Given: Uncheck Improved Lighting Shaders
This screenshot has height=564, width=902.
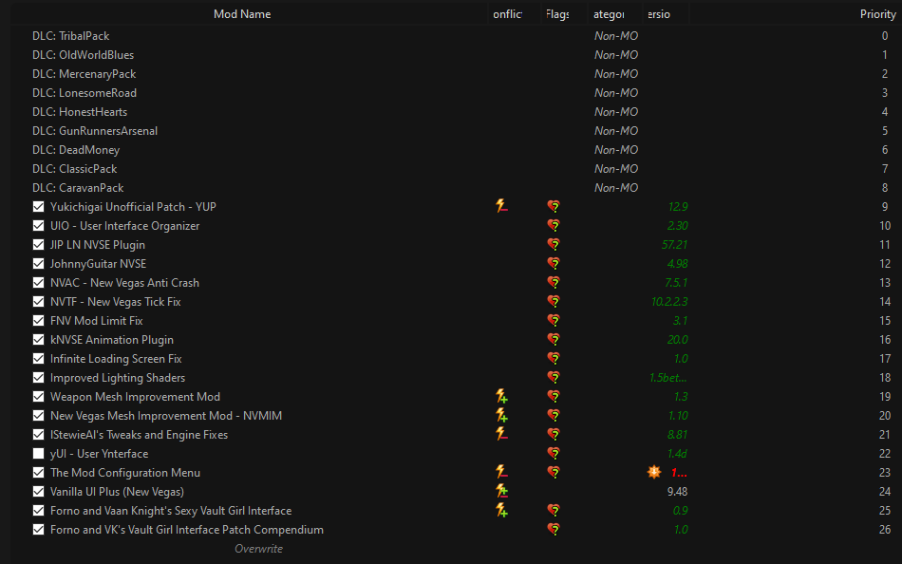Looking at the screenshot, I should 38,377.
